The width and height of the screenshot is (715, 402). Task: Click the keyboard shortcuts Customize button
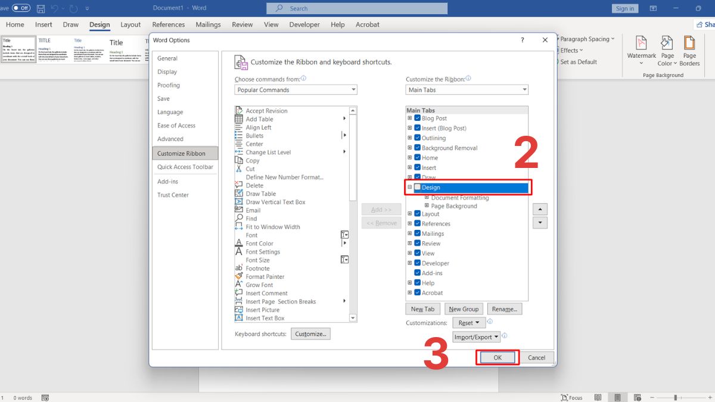click(310, 334)
